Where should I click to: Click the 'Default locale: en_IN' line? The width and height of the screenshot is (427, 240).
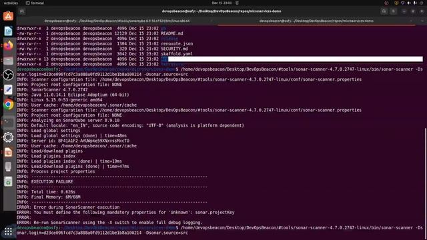pyautogui.click(x=130, y=125)
